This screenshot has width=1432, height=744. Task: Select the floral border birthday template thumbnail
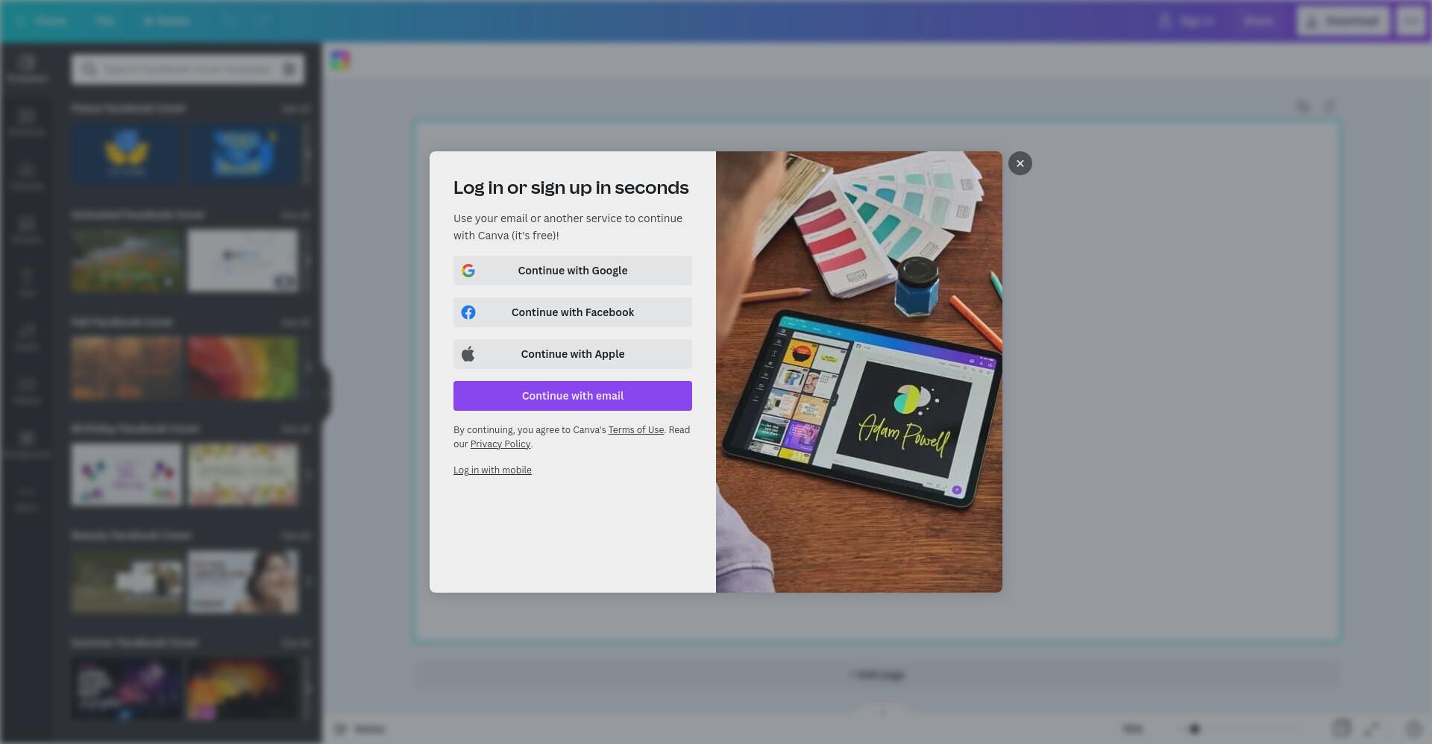[243, 474]
